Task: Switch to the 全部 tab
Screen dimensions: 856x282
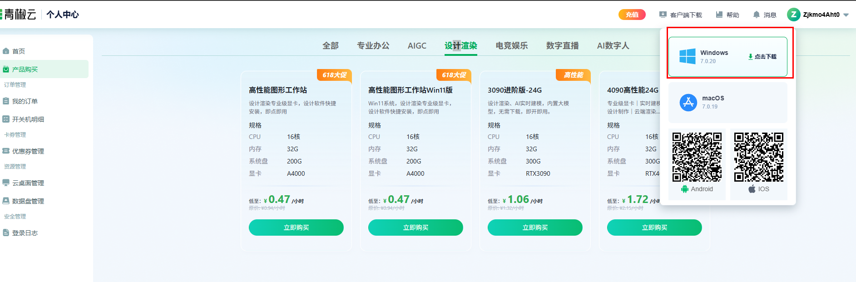Action: click(x=331, y=45)
